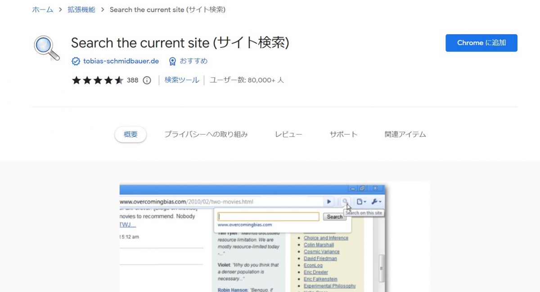Viewport: 540px width, 292px height.
Task: Open the サポート tab
Action: click(x=343, y=134)
